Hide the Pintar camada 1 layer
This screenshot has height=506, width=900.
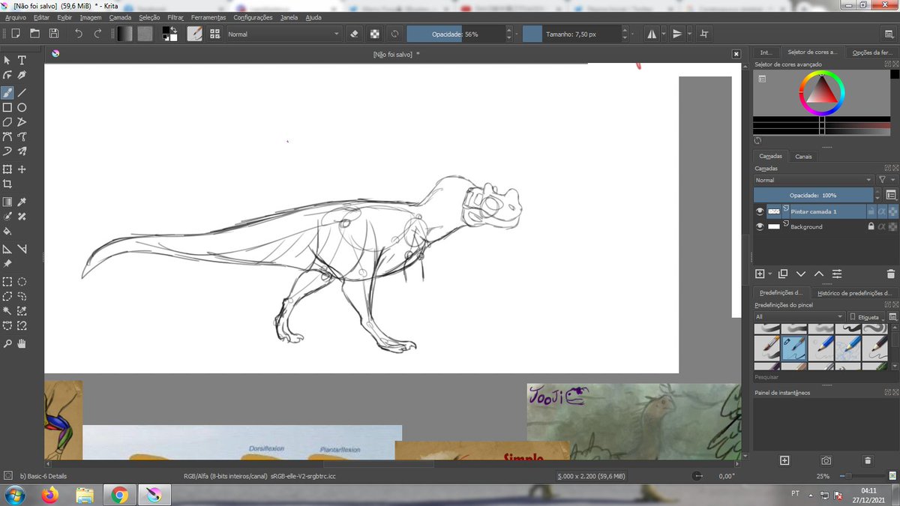[x=760, y=212]
